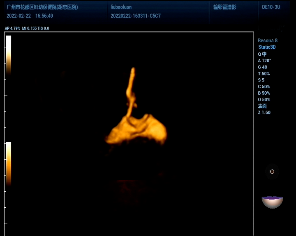Click the time 16:56:49
Viewport: 296px width, 236px height.
click(x=44, y=16)
